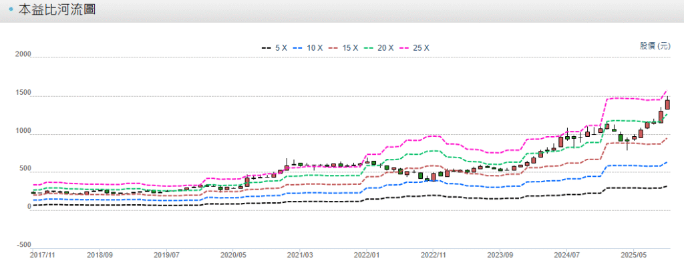Viewport: 684px width, 273px height.
Task: Click the 2019/07 date on time axis
Action: click(x=166, y=255)
